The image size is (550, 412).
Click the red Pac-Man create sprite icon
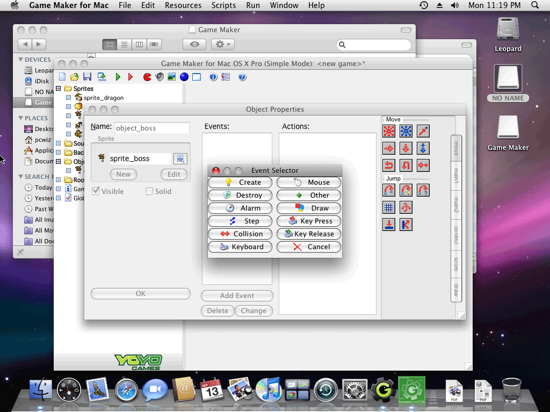point(147,77)
